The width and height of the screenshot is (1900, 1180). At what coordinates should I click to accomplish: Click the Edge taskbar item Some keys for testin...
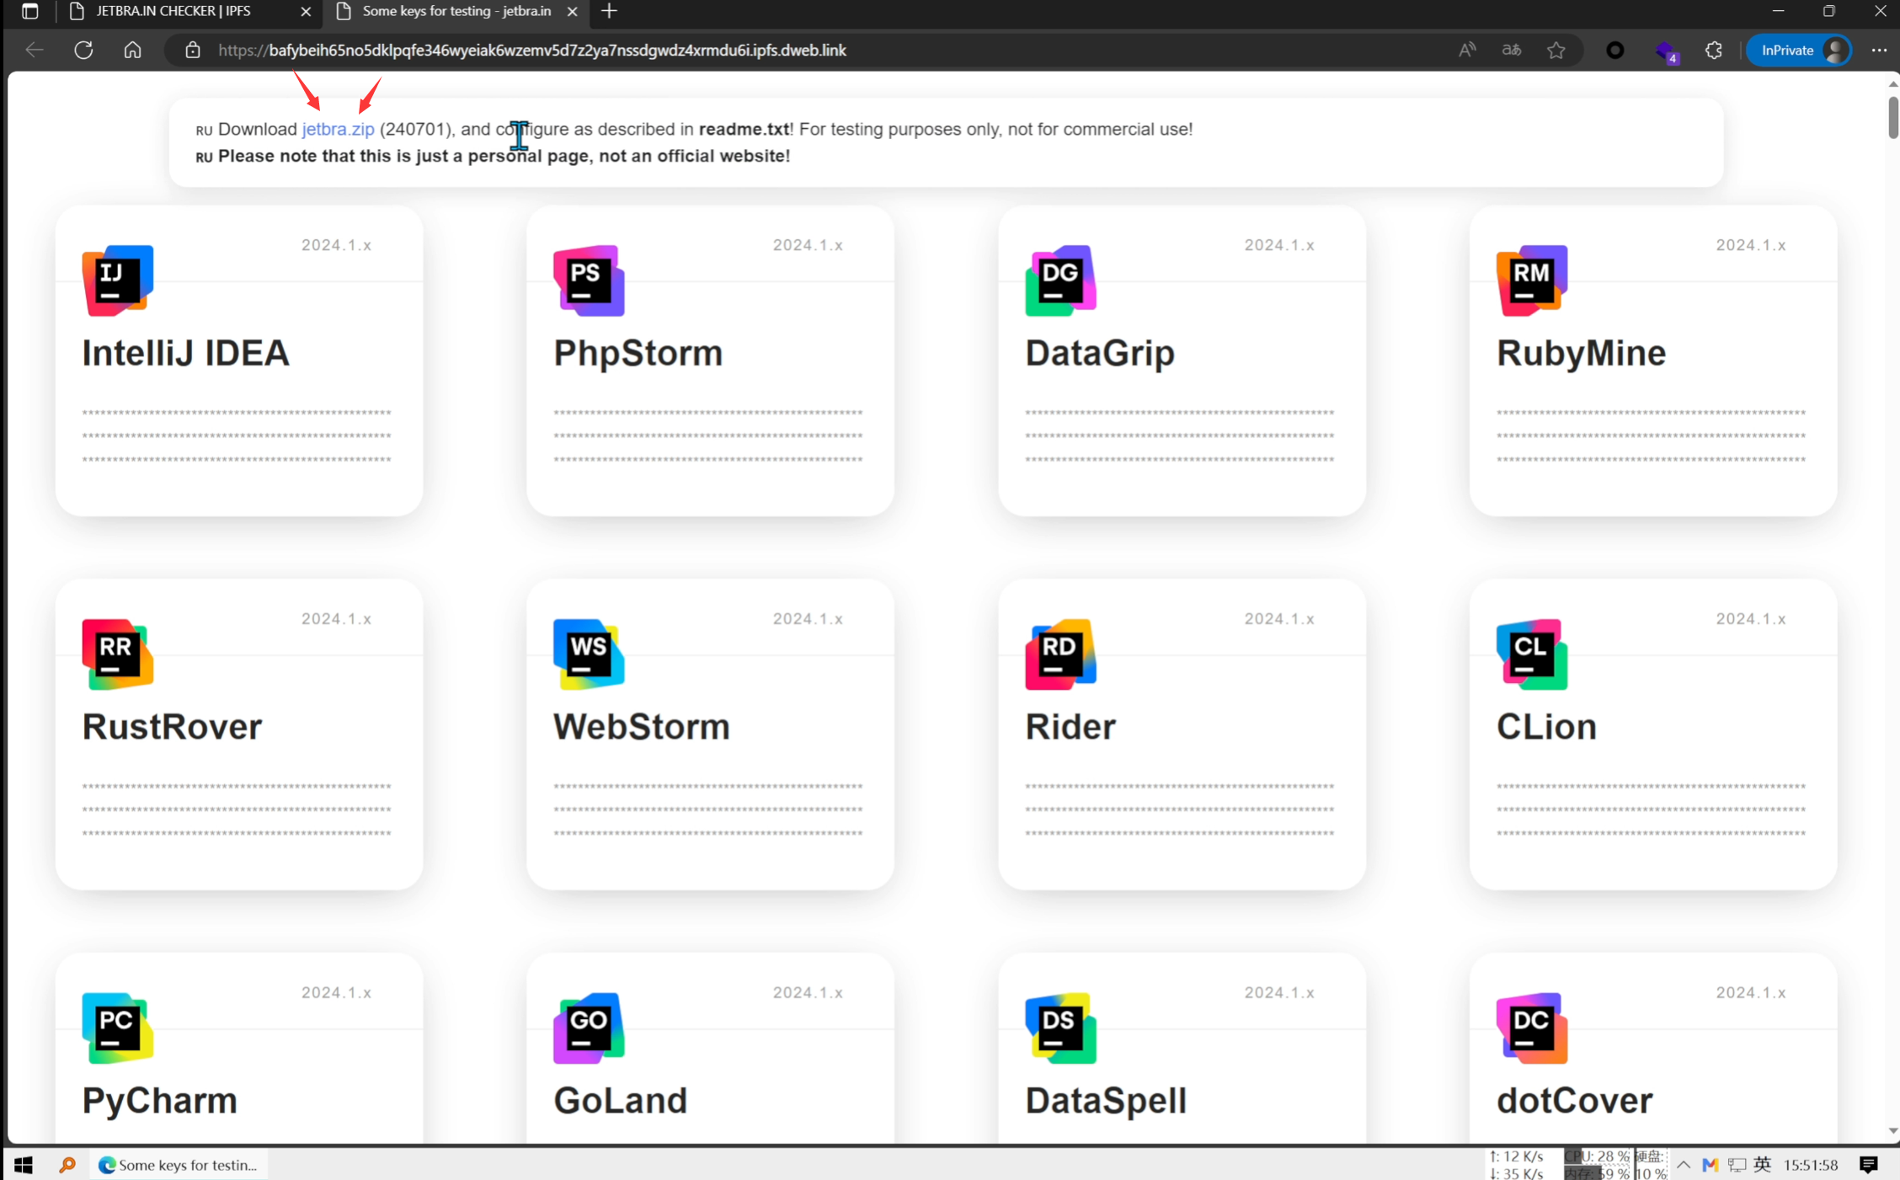[x=178, y=1165]
